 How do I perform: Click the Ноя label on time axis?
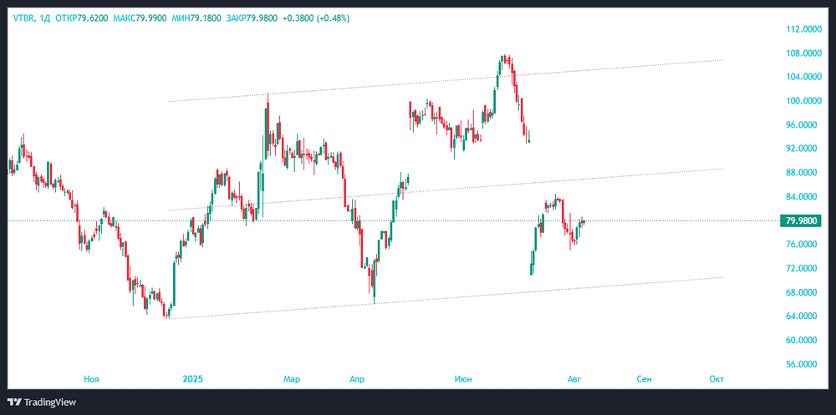[x=91, y=379]
